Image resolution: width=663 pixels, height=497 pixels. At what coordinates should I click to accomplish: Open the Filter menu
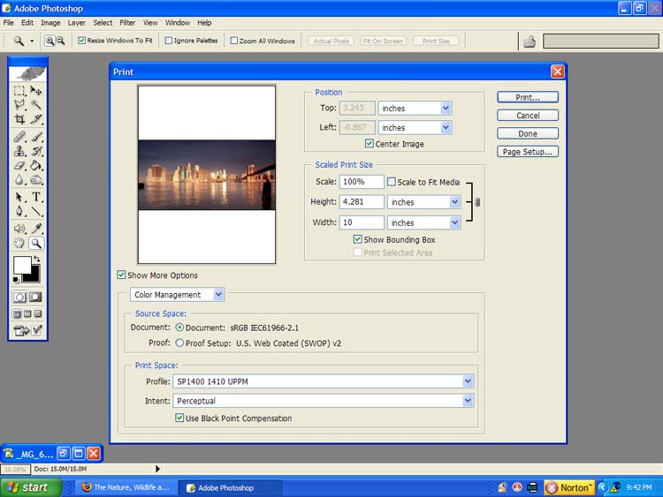[x=127, y=23]
